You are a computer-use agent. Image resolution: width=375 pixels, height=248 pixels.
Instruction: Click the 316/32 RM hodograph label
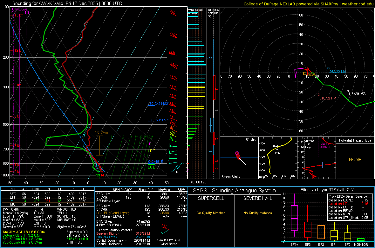pos(328,98)
